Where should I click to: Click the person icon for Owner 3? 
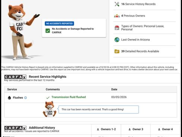tap(129, 129)
